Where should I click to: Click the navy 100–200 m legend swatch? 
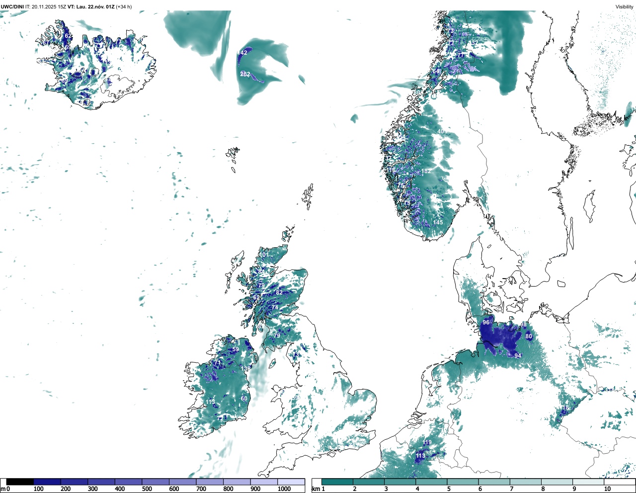(x=47, y=482)
